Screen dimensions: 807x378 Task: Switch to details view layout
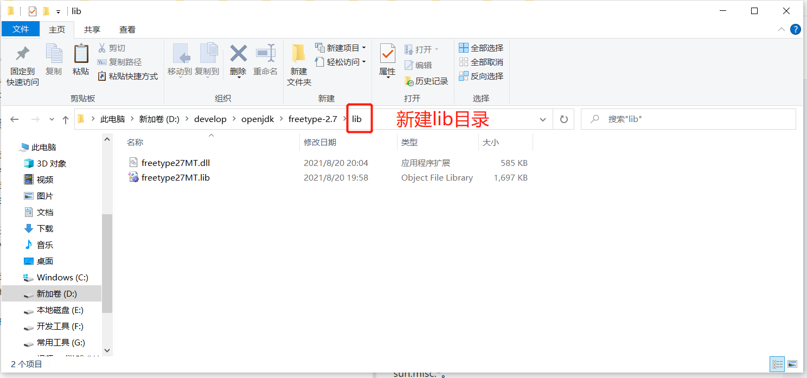777,364
